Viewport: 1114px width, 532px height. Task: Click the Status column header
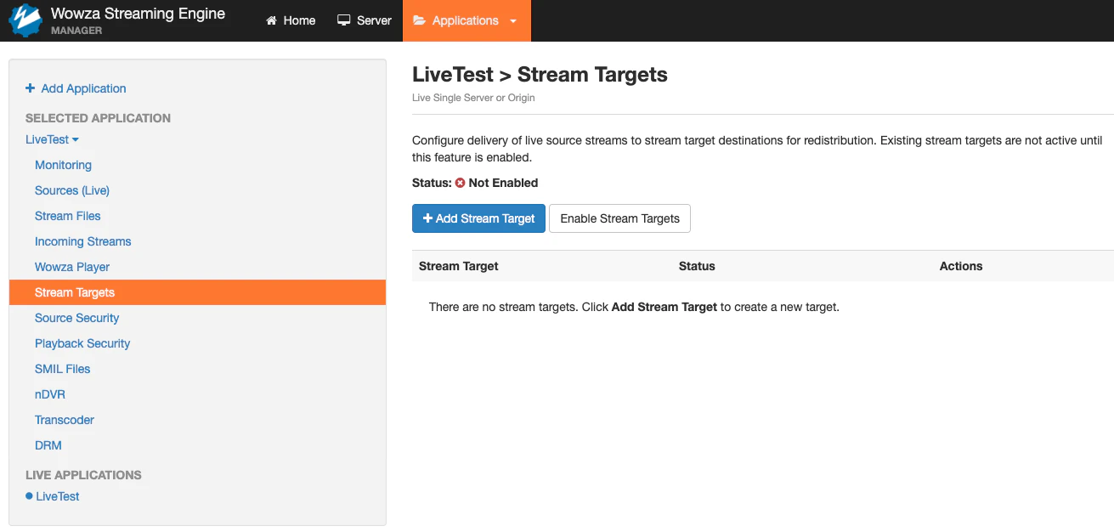697,266
